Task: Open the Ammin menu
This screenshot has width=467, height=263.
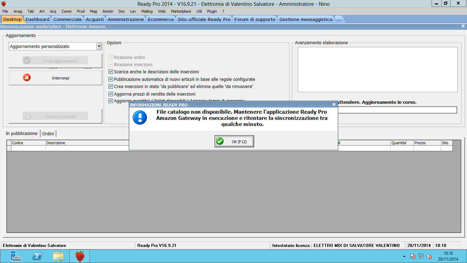Action: point(108,11)
